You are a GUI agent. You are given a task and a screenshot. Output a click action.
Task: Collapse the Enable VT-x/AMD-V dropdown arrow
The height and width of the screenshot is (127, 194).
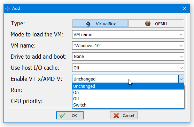coord(181,79)
